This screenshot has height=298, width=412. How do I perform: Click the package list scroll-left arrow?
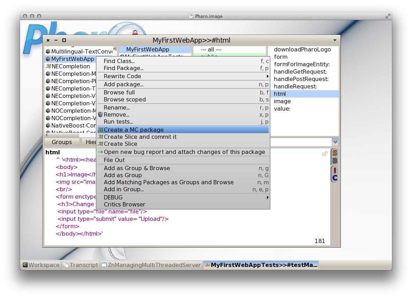pos(47,135)
